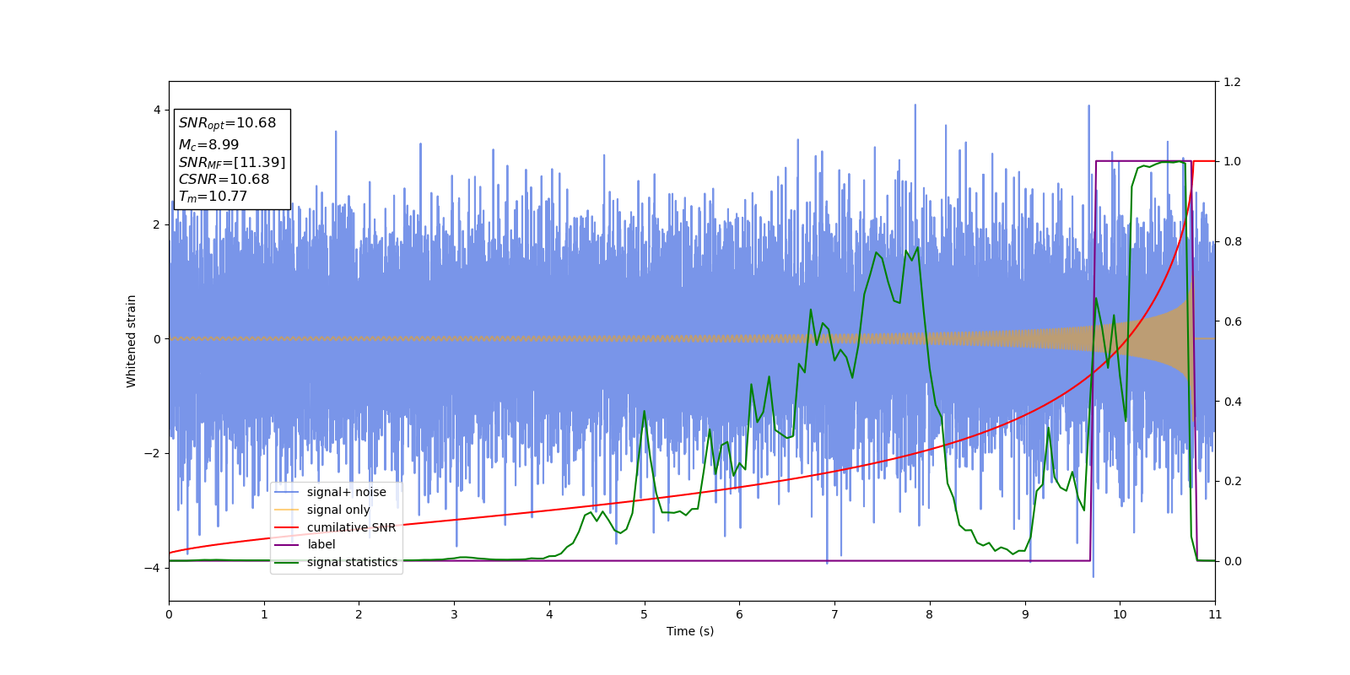Click x-axis tick label 11

(1215, 614)
